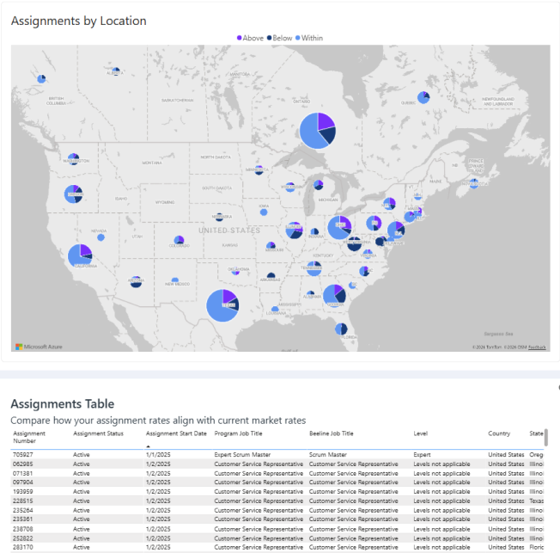Select the Oregon pie chart marker

pyautogui.click(x=73, y=194)
